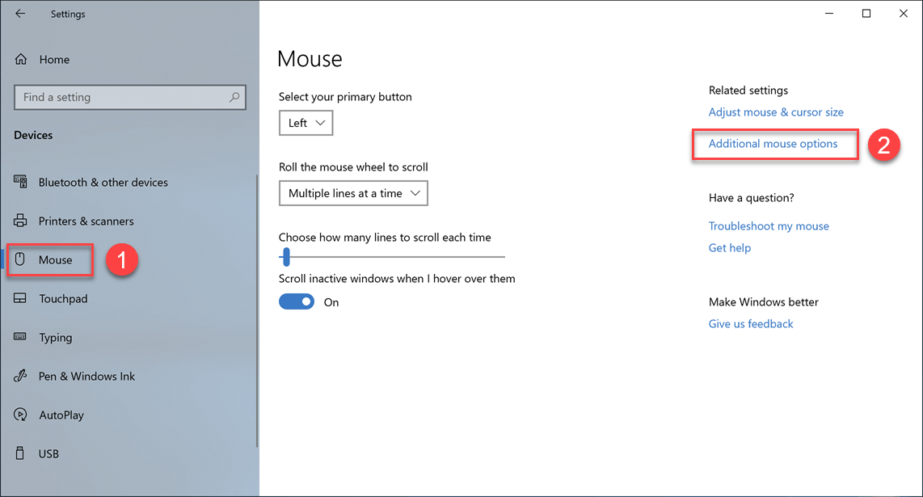
Task: Open Bluetooth & other devices settings
Action: [x=103, y=183]
